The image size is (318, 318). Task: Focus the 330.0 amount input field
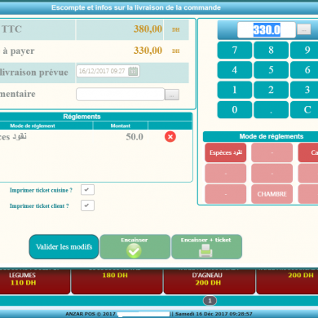point(267,30)
